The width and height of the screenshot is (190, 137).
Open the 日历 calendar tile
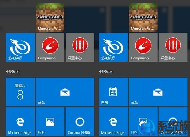[x=113, y=92]
